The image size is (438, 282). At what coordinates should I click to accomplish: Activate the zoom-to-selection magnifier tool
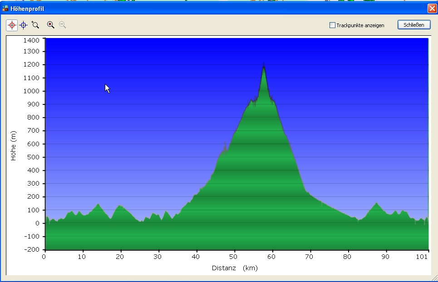pos(35,25)
